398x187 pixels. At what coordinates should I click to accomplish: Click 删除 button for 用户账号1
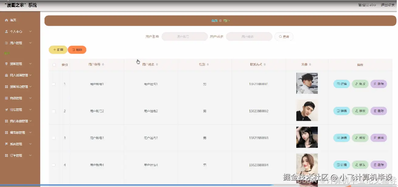click(x=379, y=84)
